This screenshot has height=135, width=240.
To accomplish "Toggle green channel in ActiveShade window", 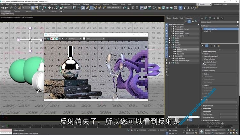I will (54, 39).
